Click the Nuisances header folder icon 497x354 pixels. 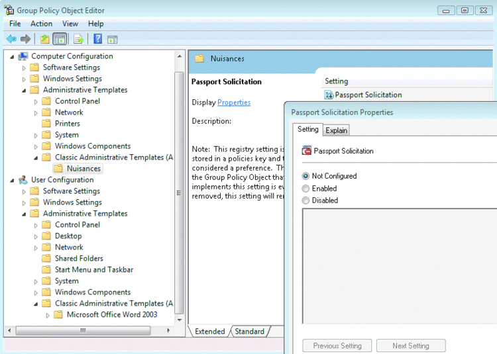(x=199, y=58)
